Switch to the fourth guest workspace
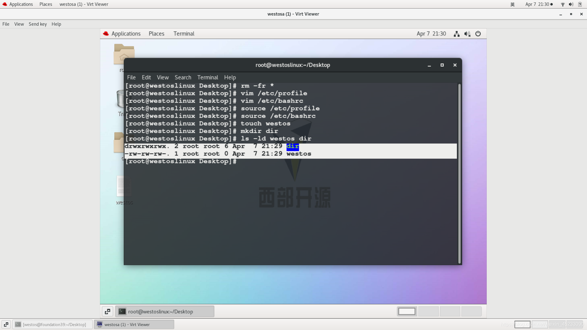Image resolution: width=587 pixels, height=330 pixels. (471, 311)
